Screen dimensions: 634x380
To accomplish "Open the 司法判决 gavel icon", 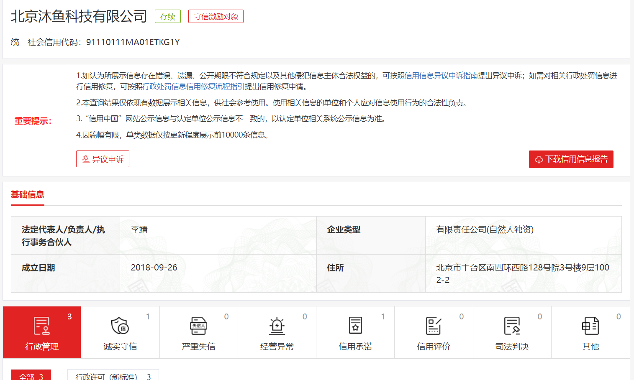I will 512,326.
